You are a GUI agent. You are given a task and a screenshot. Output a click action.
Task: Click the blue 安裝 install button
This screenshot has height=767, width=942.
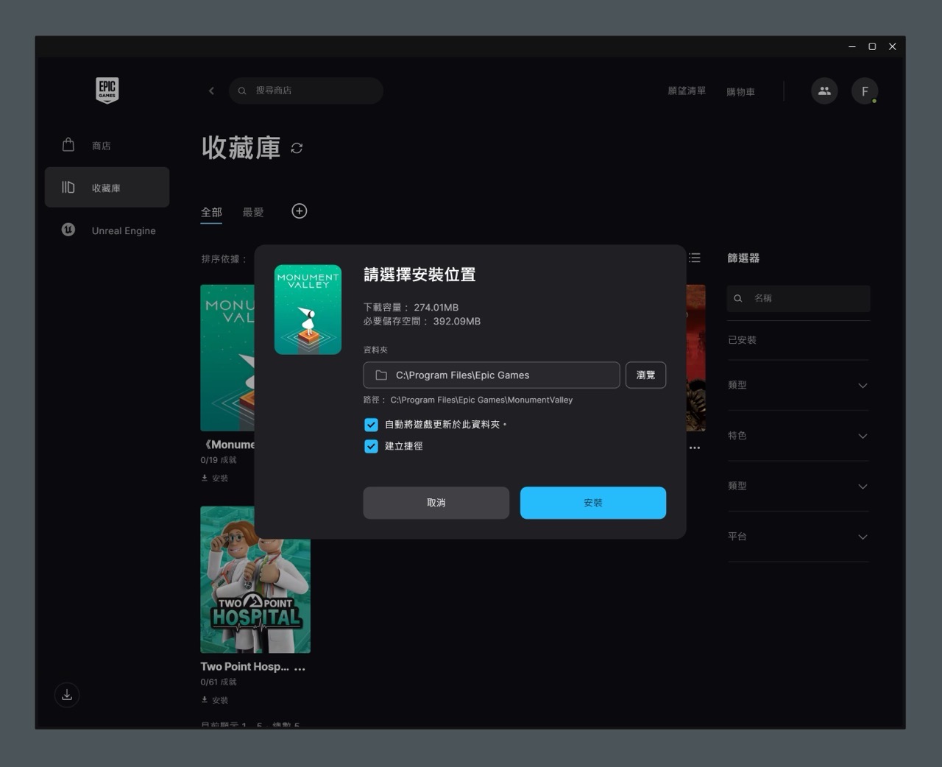(593, 503)
